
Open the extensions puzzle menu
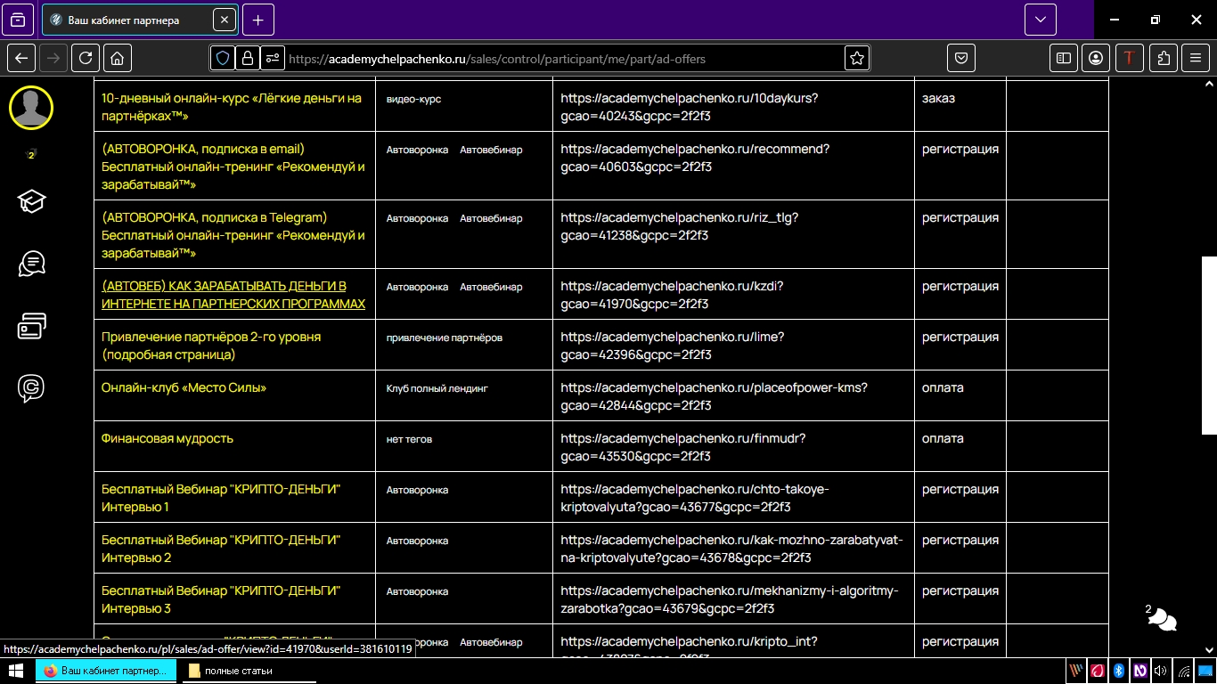pyautogui.click(x=1164, y=58)
